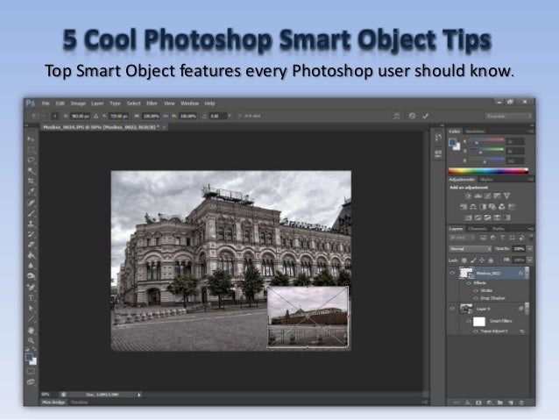Open the layer filter Kind dropdown
559x420 pixels.
point(463,238)
